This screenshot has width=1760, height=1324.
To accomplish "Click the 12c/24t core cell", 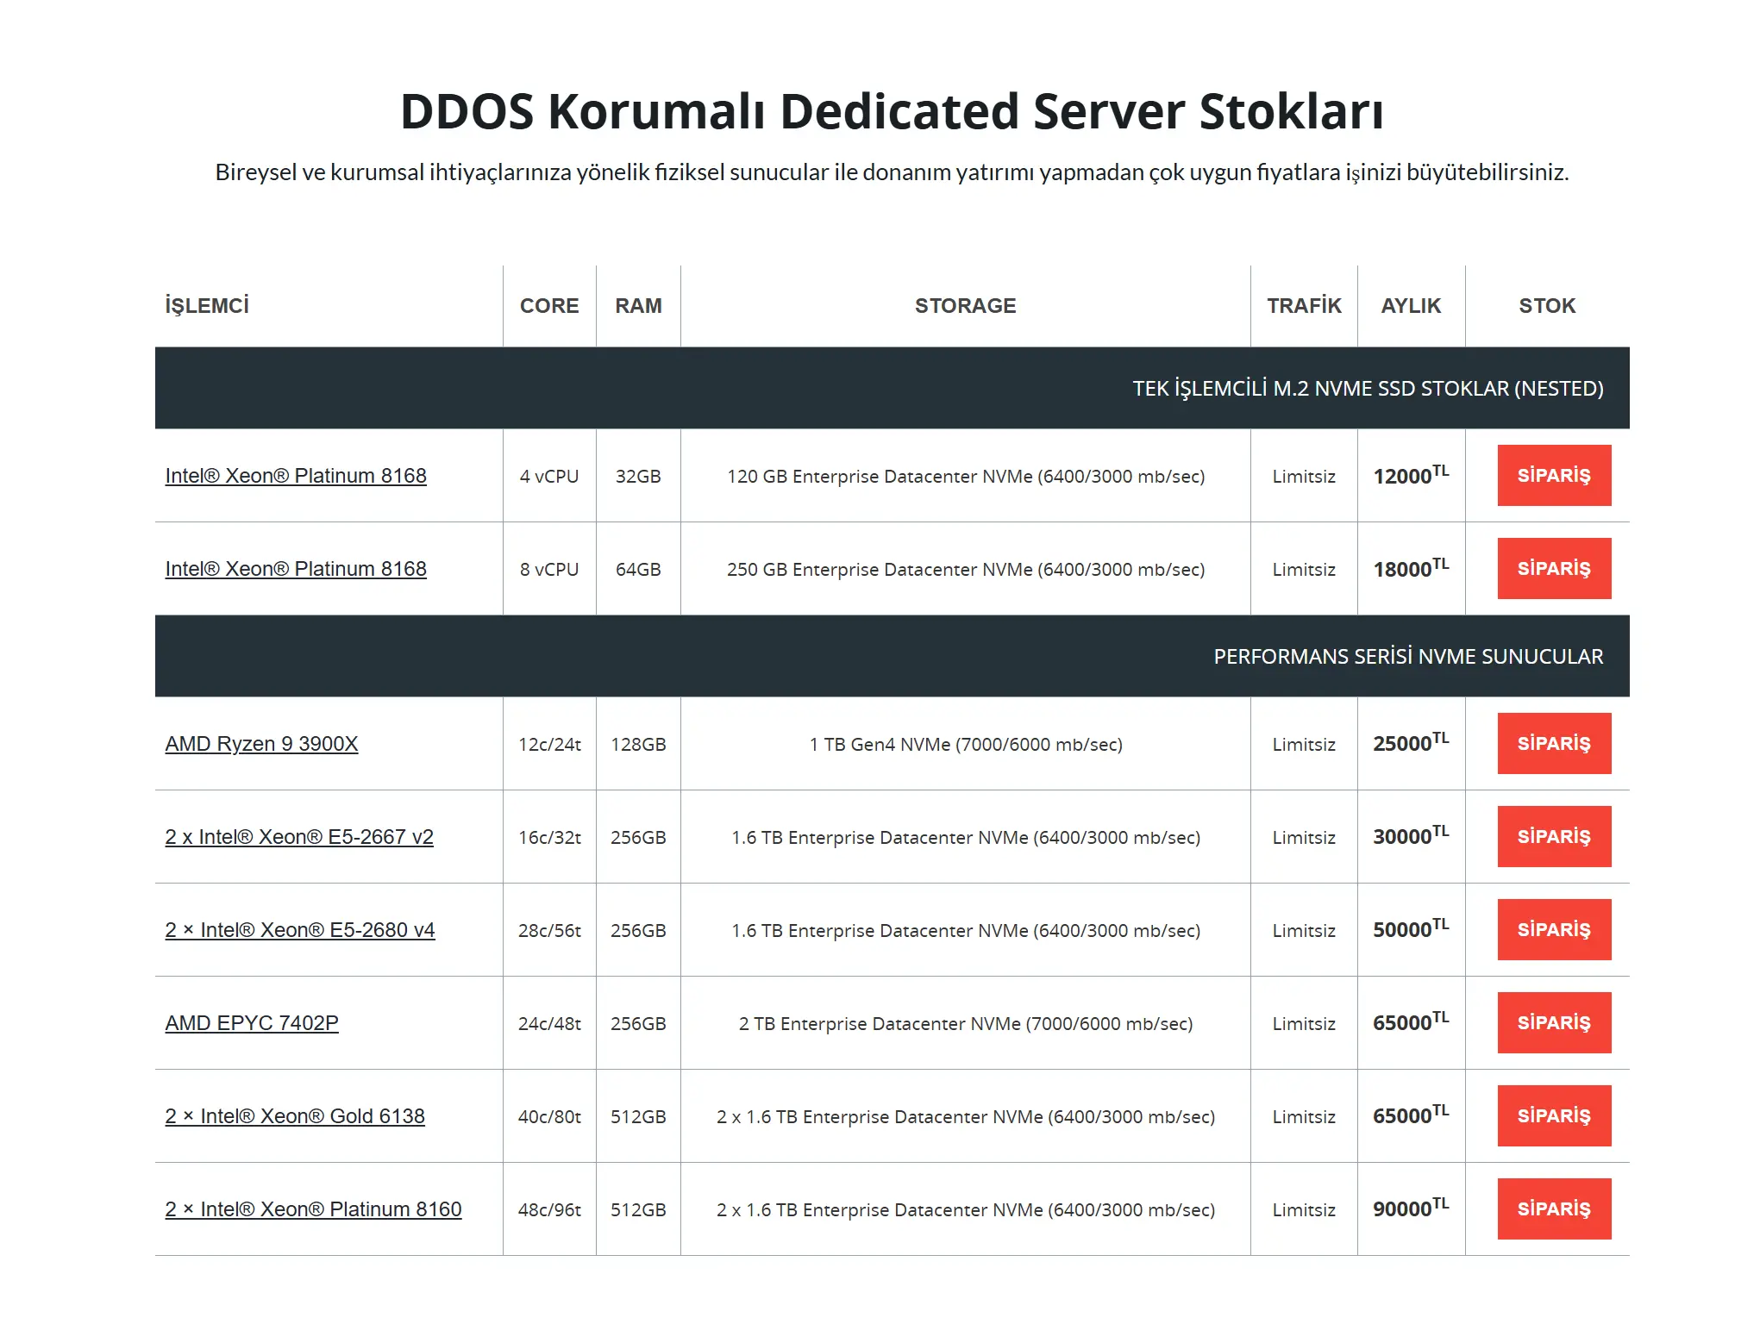I will 549,745.
